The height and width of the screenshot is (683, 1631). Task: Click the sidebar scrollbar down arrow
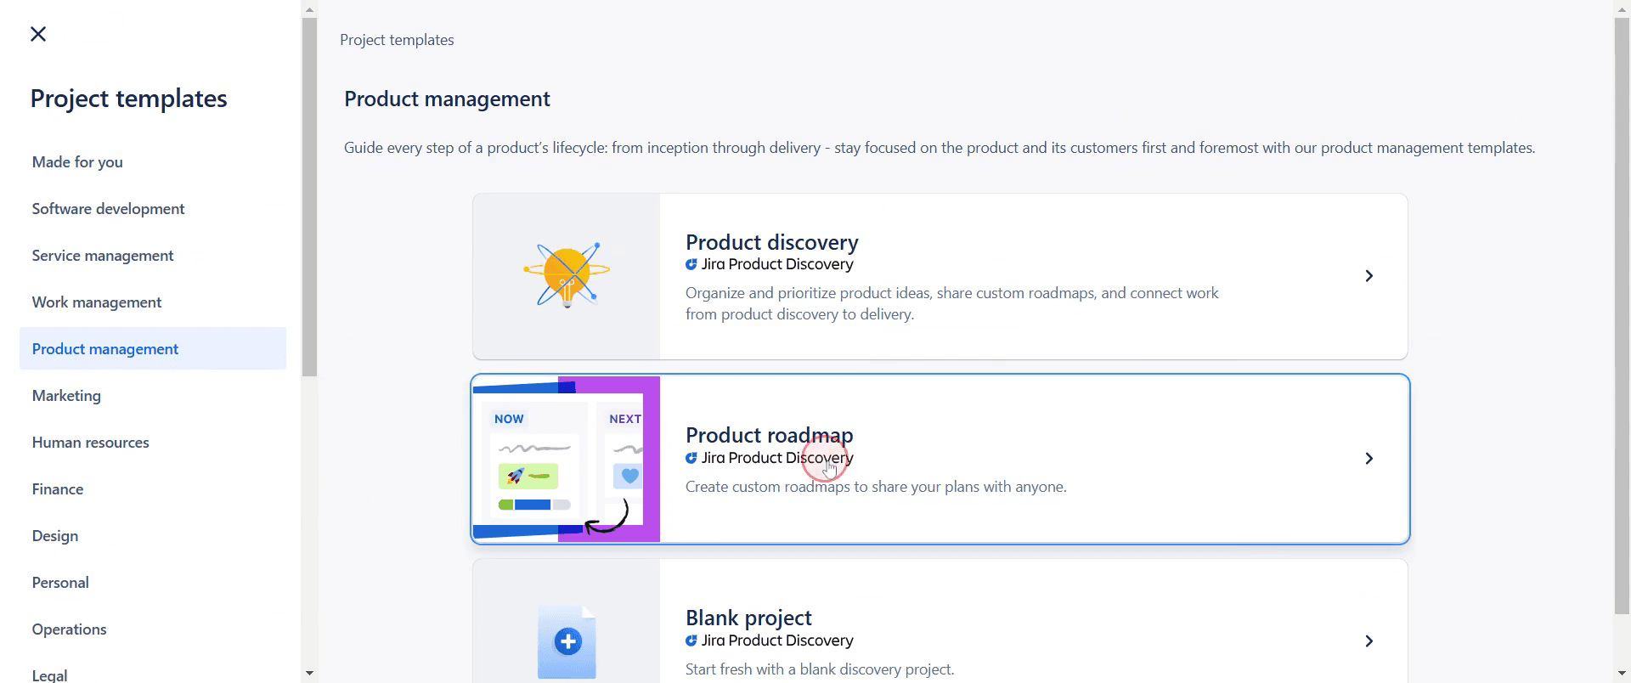309,673
